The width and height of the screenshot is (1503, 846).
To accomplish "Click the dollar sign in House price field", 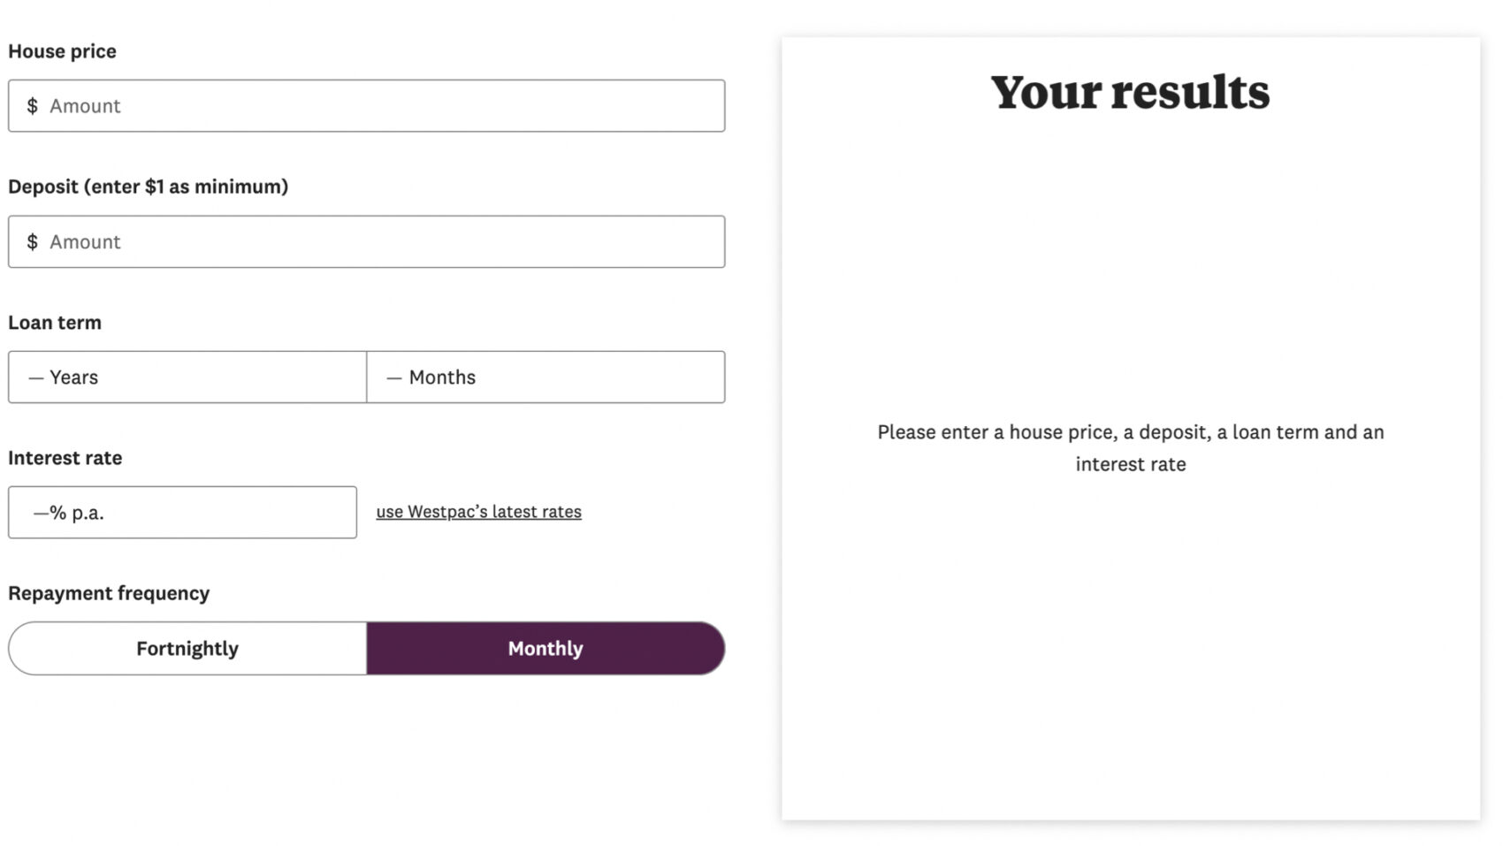I will [31, 106].
